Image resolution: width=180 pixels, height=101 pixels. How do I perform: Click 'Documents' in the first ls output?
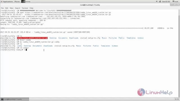point(63,38)
